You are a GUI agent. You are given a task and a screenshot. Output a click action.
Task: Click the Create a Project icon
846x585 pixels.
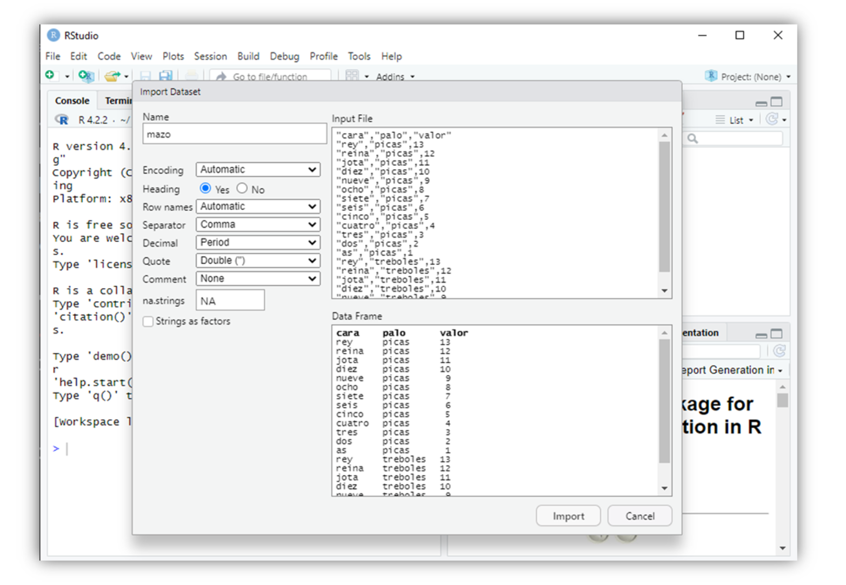[x=85, y=76]
